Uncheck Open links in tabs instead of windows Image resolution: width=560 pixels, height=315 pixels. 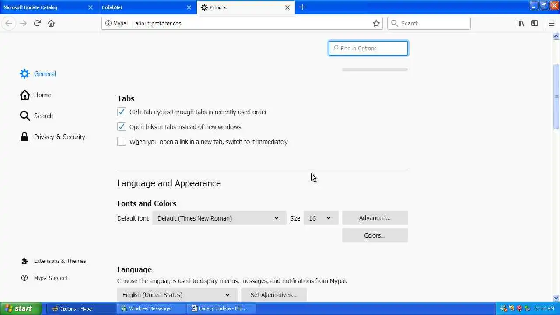click(x=122, y=127)
